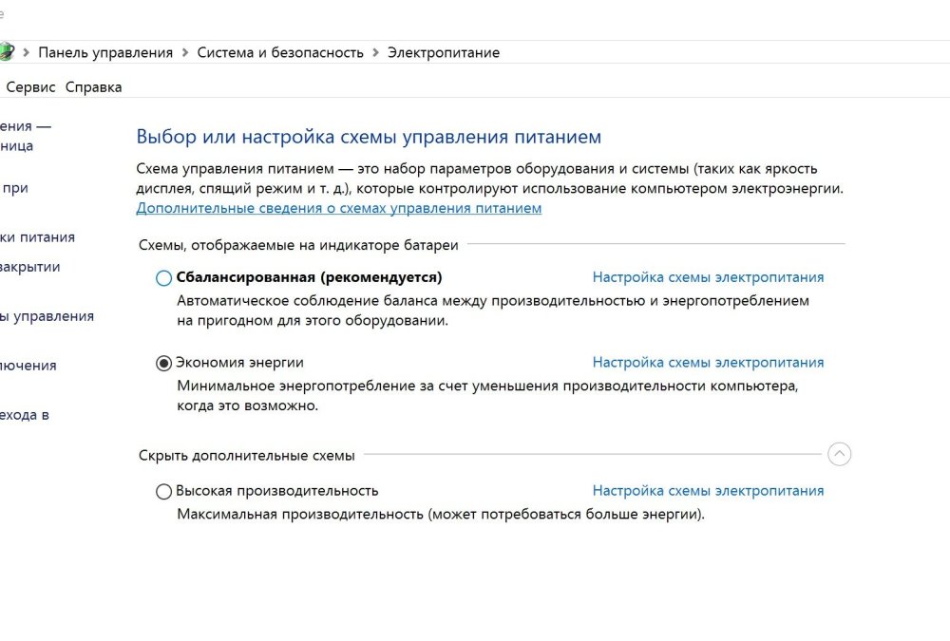The height and width of the screenshot is (641, 950).
Task: Select the Высокая производительность power plan
Action: pyautogui.click(x=161, y=491)
